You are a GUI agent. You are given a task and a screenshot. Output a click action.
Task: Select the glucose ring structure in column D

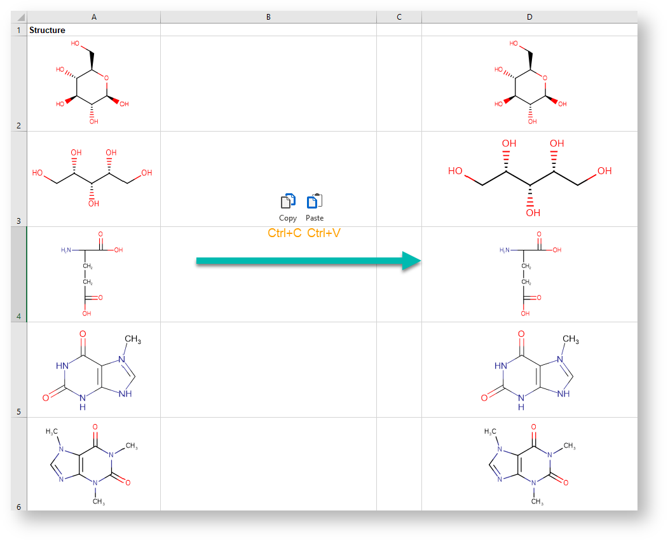pos(529,83)
